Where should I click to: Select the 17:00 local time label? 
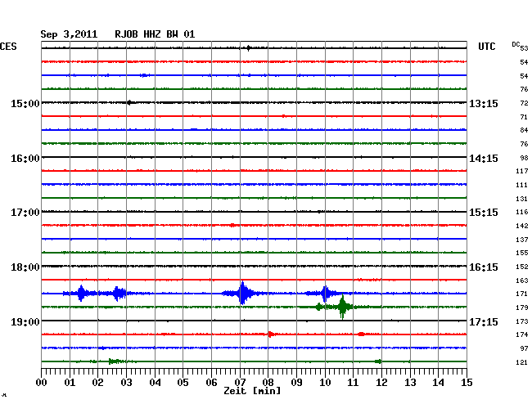click(x=25, y=213)
